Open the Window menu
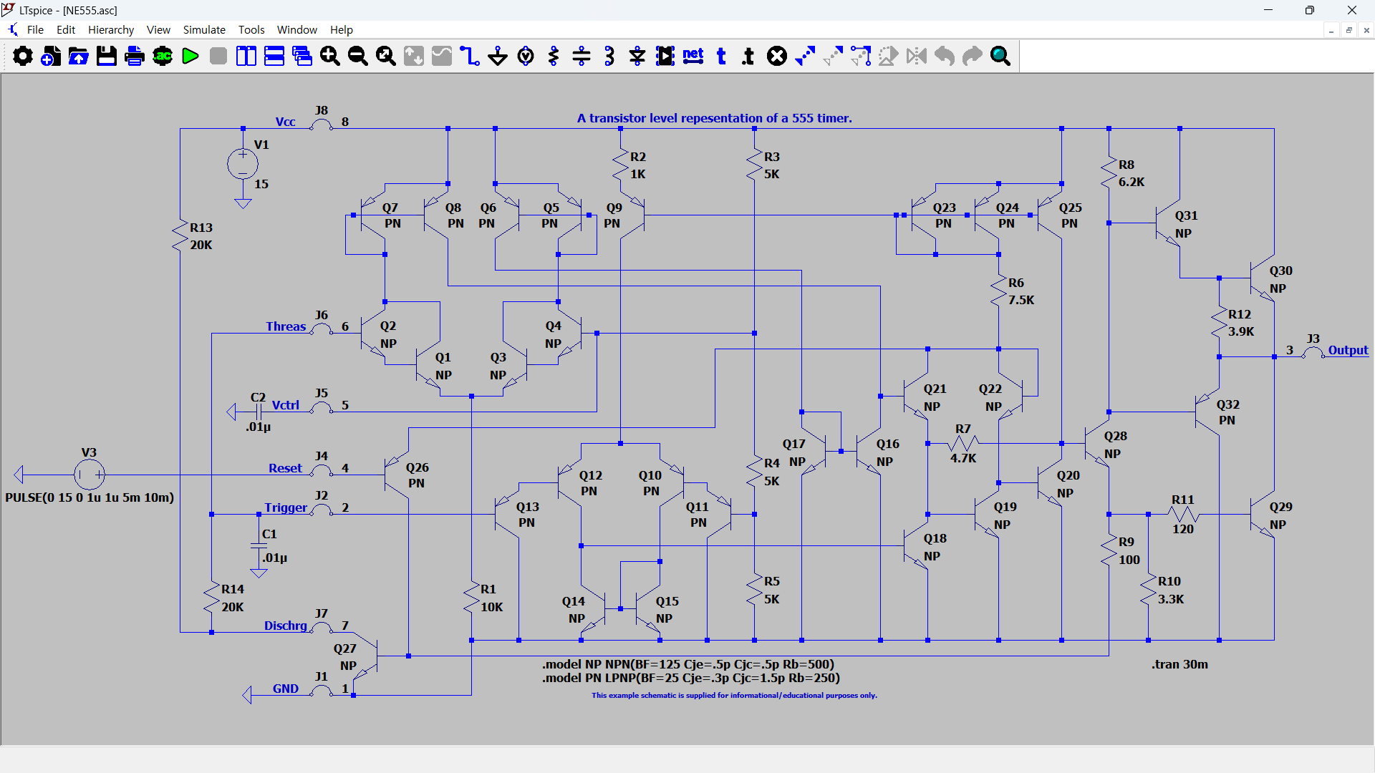The image size is (1375, 773). pos(297,30)
